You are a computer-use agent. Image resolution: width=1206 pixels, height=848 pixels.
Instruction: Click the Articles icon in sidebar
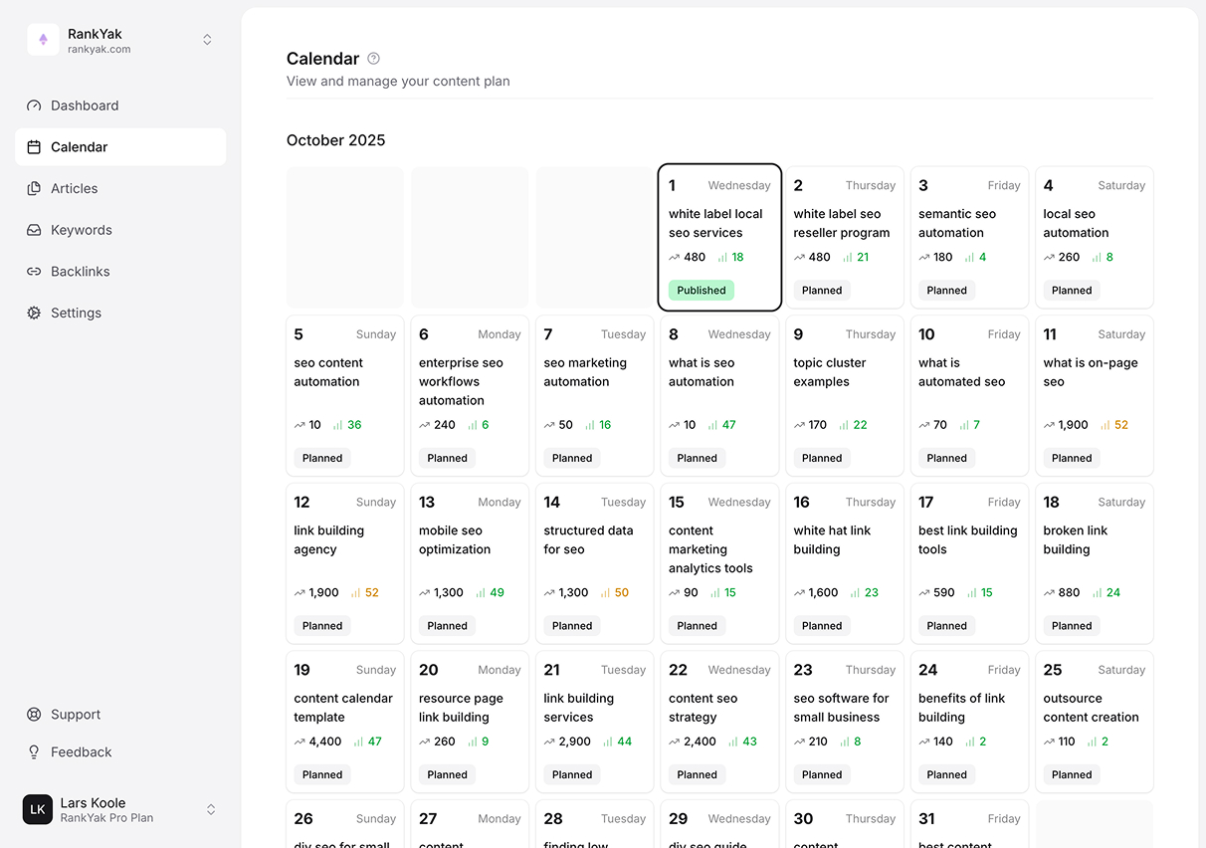coord(34,188)
